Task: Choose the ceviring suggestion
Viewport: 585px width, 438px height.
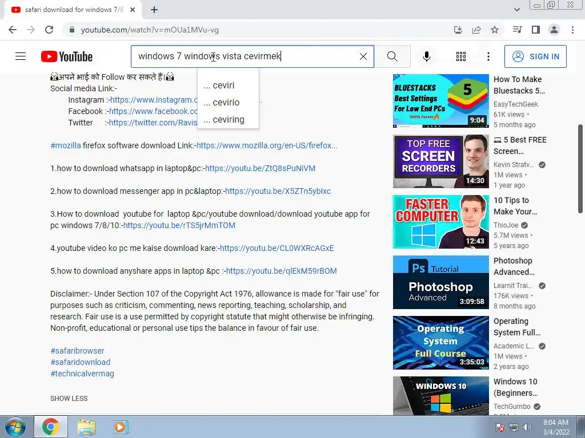Action: (228, 120)
